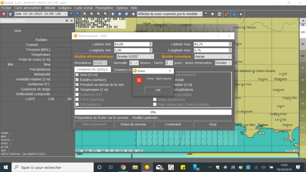Close the Erreur dialog with X
Viewport: 306px width, 172px height.
(170, 71)
